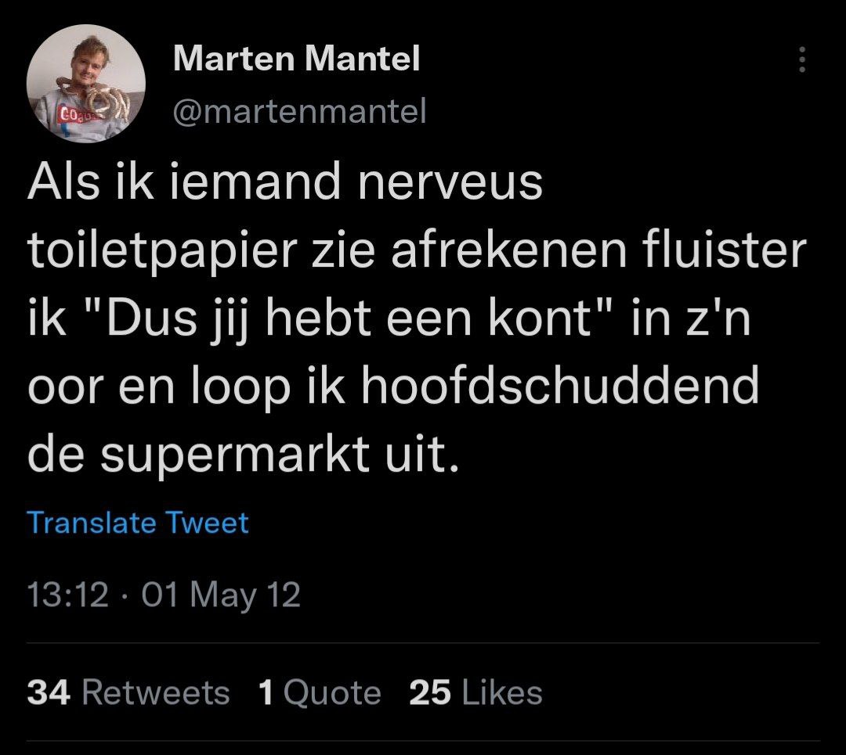
Task: Click the 13:12 timestamp
Action: pyautogui.click(x=67, y=596)
